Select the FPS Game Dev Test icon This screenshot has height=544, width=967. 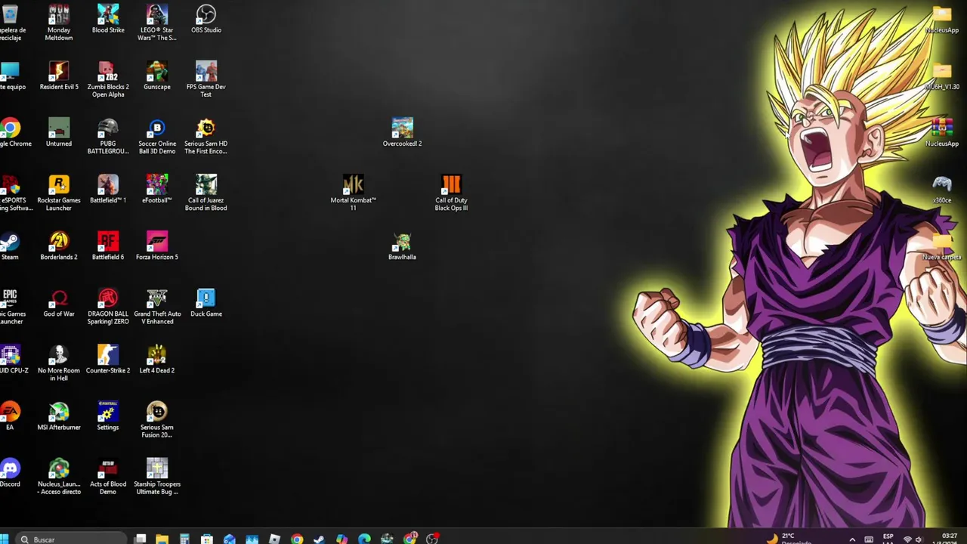tap(206, 79)
